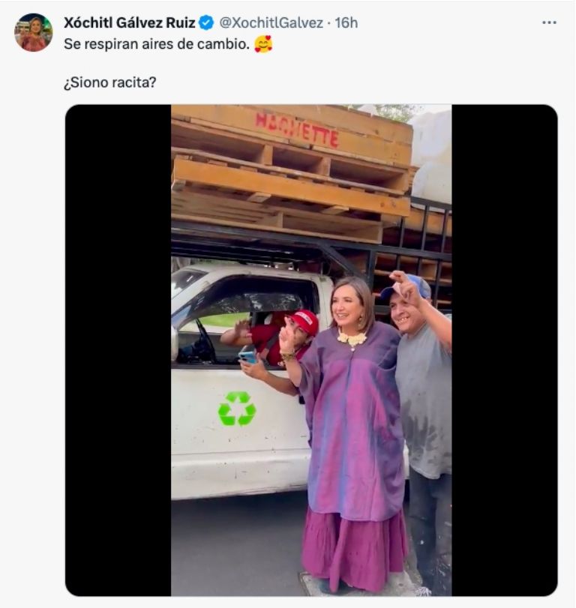Click the line "¿Siono racita?"
576x608 pixels.
(109, 82)
